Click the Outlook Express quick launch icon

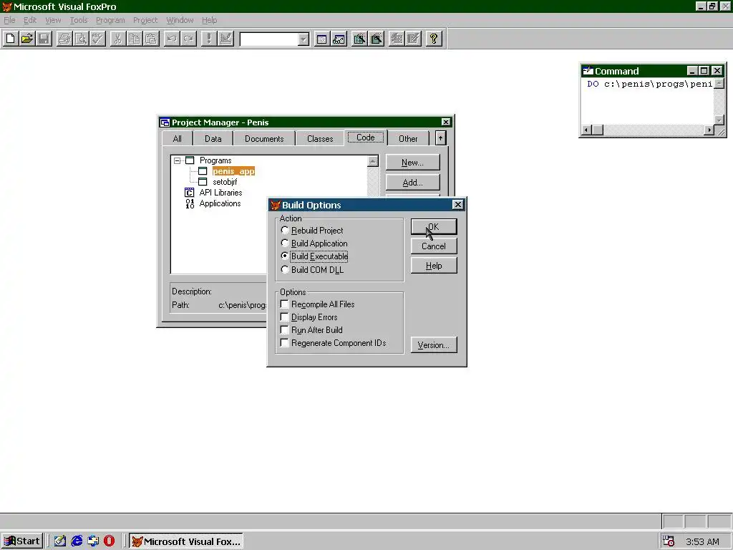[x=93, y=541]
